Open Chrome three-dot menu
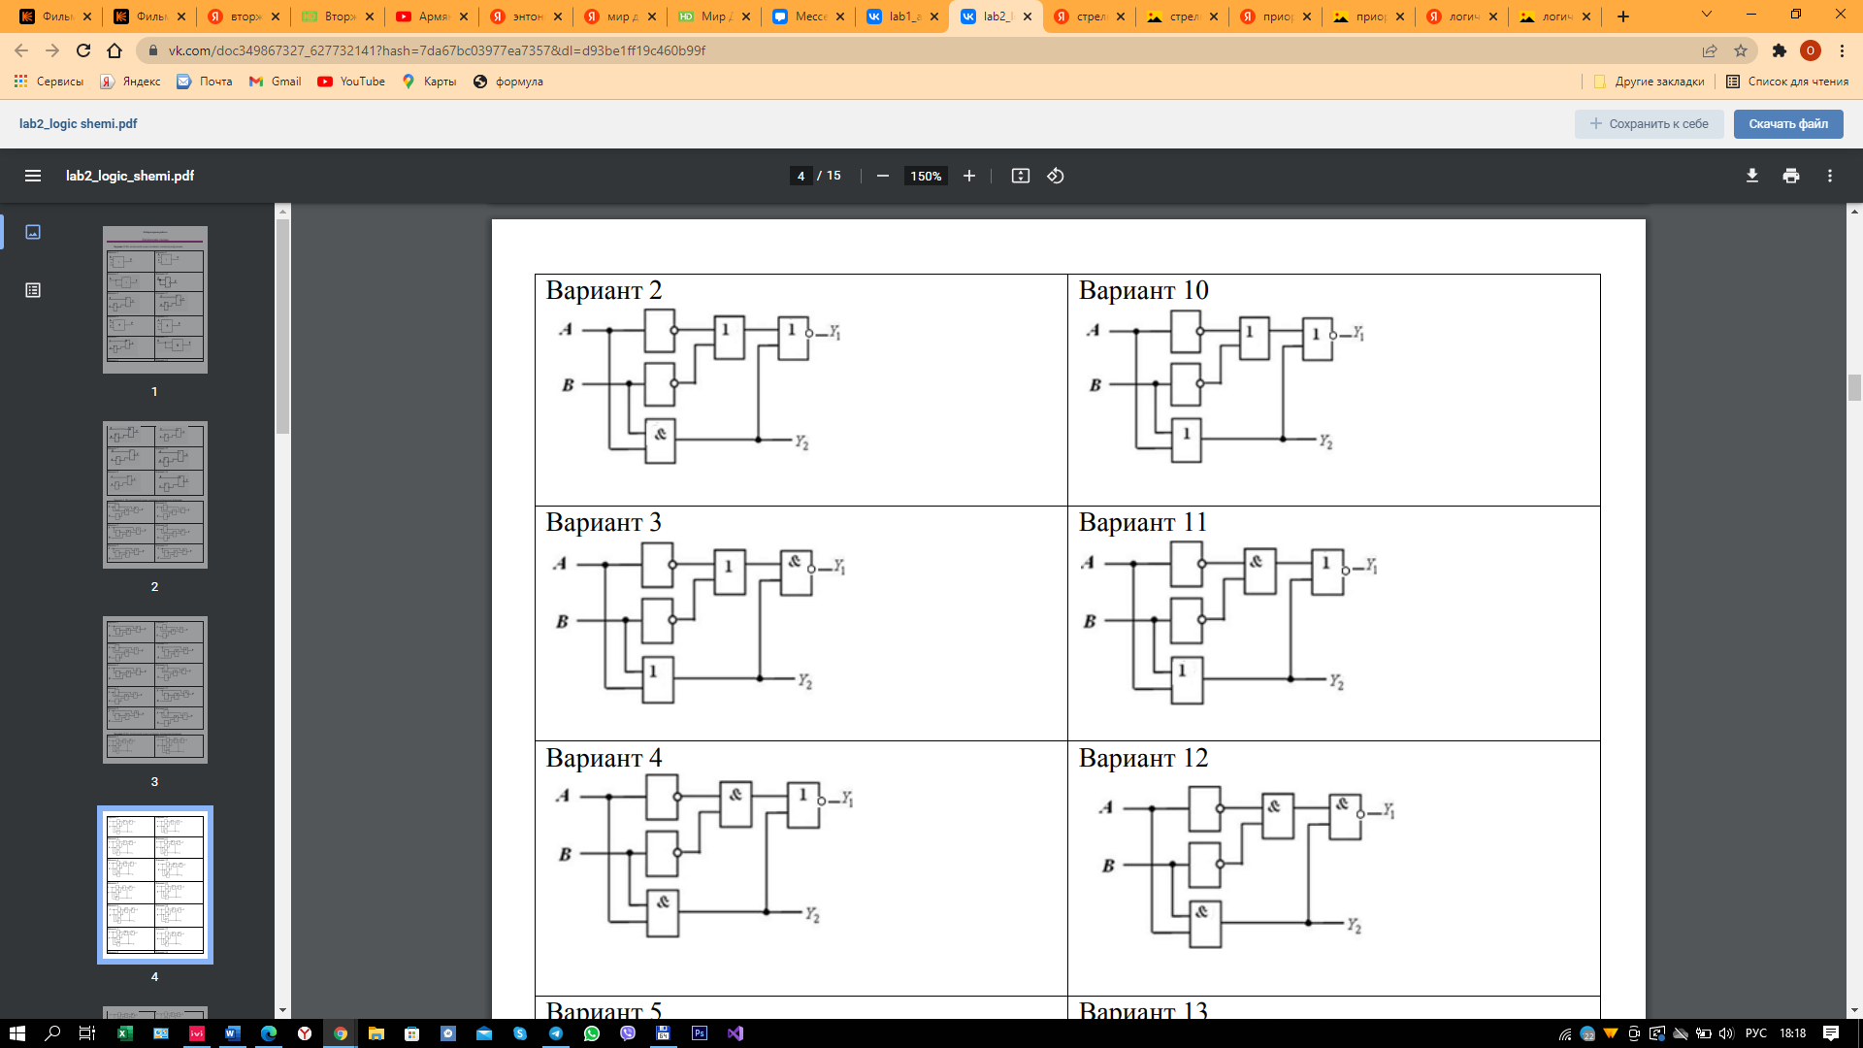This screenshot has width=1863, height=1048. tap(1842, 50)
